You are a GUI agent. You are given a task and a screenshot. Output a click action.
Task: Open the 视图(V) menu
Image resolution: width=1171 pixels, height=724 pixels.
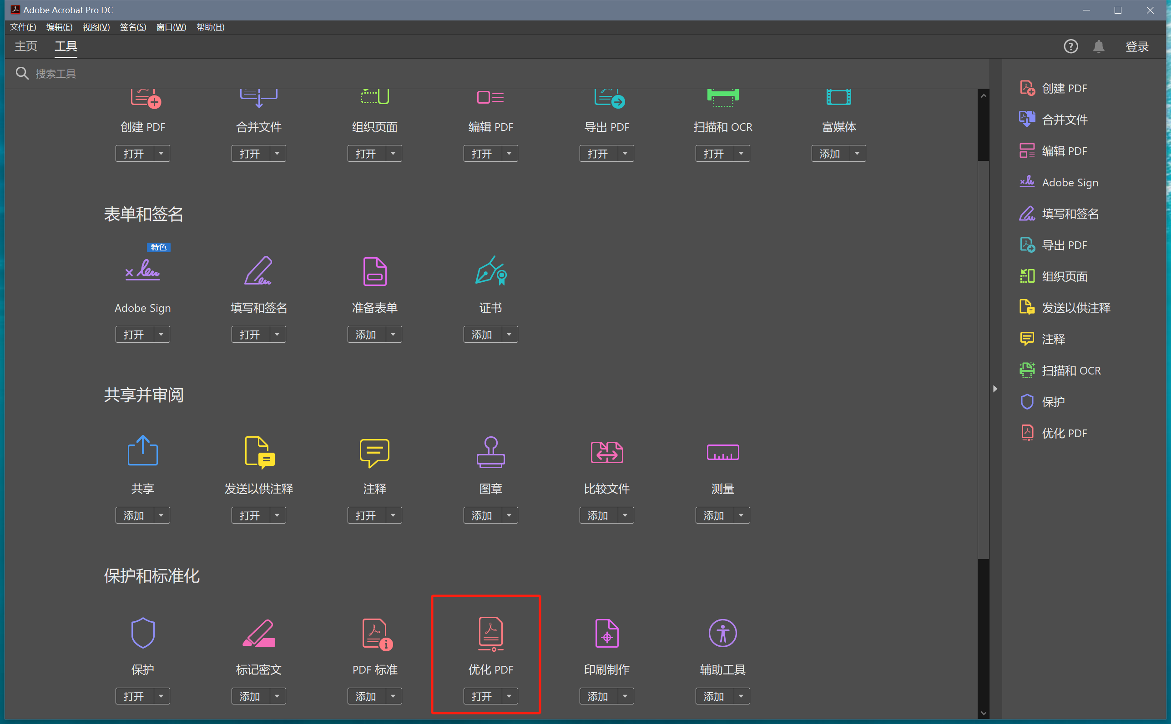[96, 27]
